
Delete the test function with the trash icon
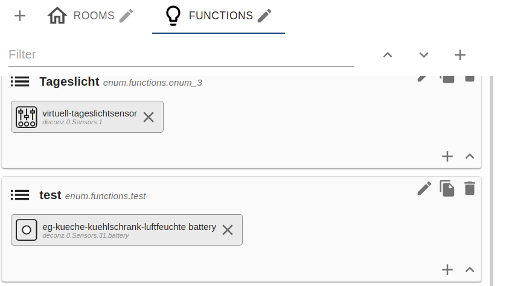coord(470,188)
